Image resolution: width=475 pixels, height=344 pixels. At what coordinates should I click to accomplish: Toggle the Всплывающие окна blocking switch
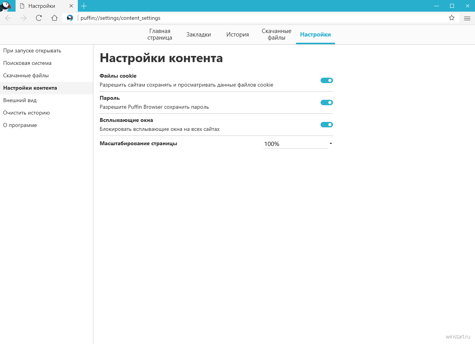pos(327,125)
